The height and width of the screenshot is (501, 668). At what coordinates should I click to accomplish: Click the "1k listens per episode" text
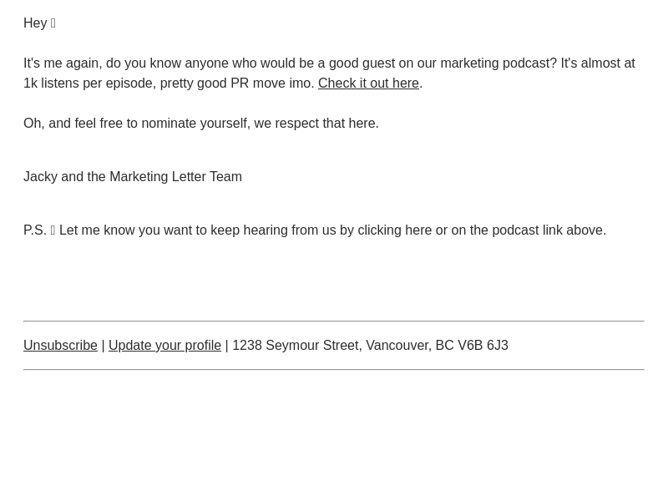click(x=89, y=83)
